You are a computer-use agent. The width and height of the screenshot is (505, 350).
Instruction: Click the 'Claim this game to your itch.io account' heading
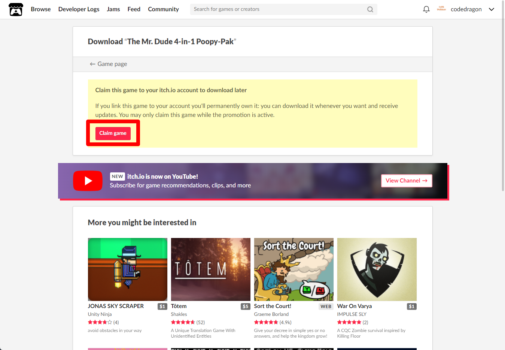pos(171,90)
